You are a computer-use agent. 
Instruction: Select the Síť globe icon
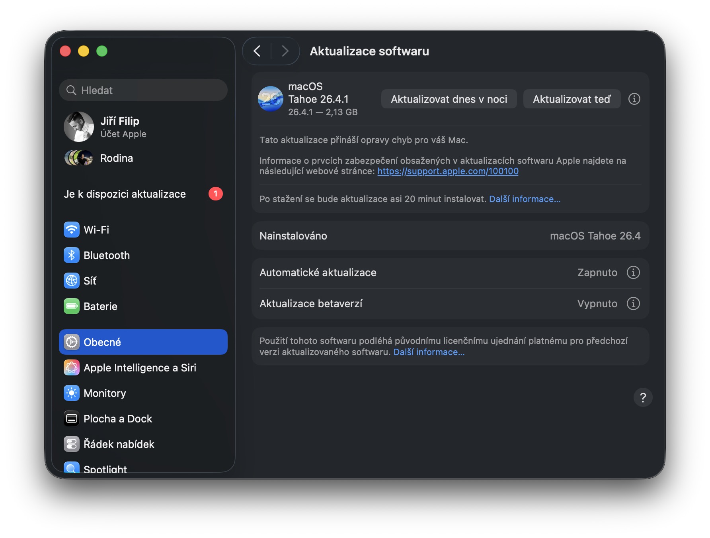point(72,281)
